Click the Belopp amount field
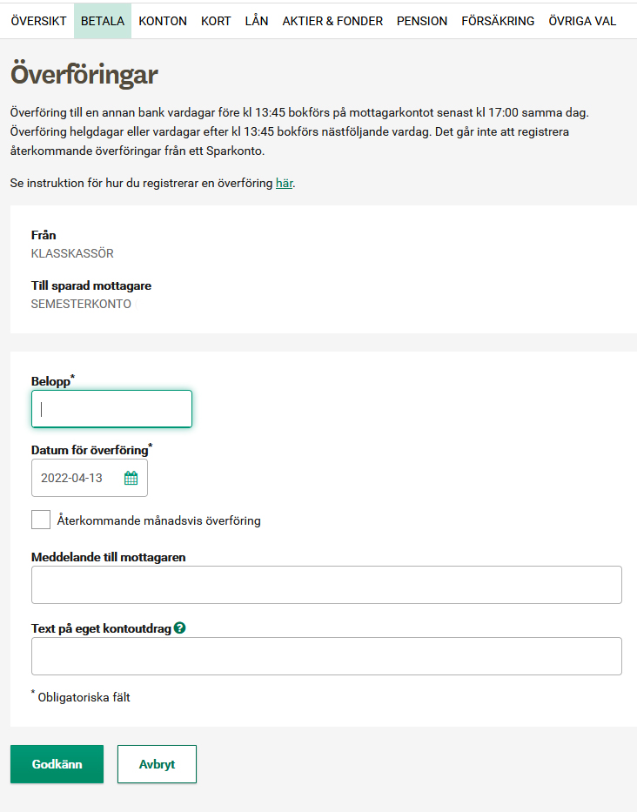 pyautogui.click(x=112, y=409)
